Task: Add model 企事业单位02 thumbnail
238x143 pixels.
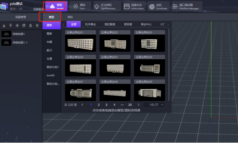Action: pyautogui.click(x=115, y=43)
